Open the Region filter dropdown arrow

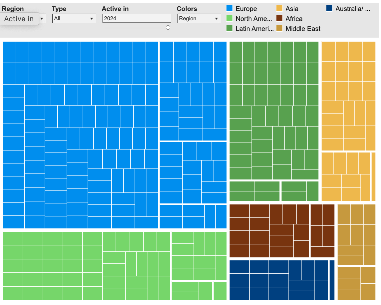point(42,19)
